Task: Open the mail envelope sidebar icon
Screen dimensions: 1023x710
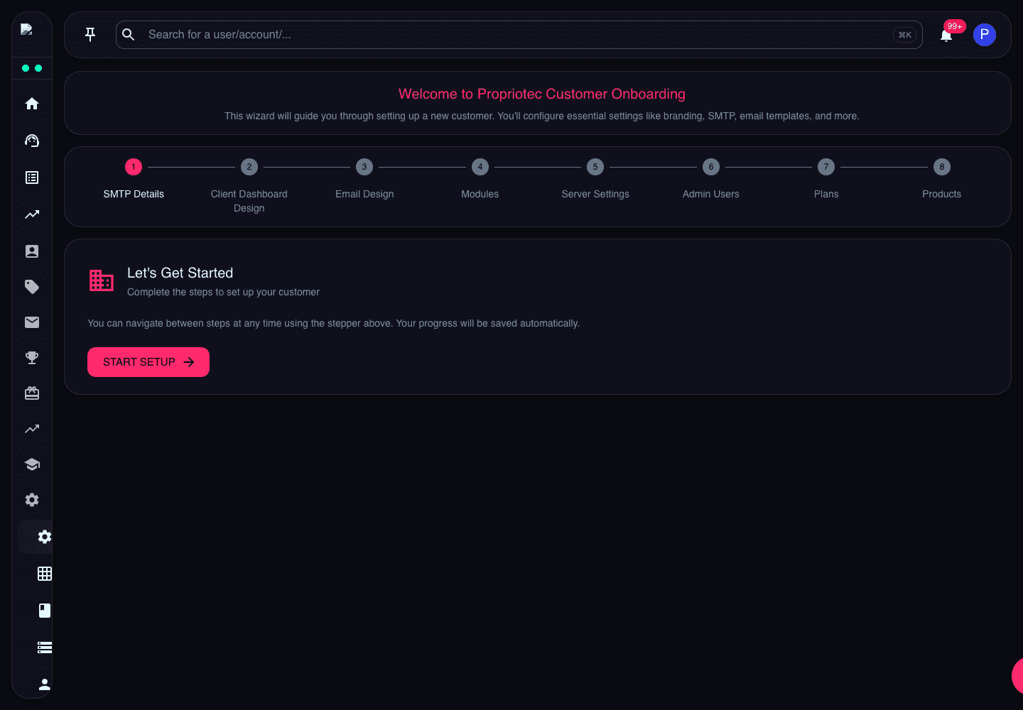Action: pyautogui.click(x=32, y=322)
